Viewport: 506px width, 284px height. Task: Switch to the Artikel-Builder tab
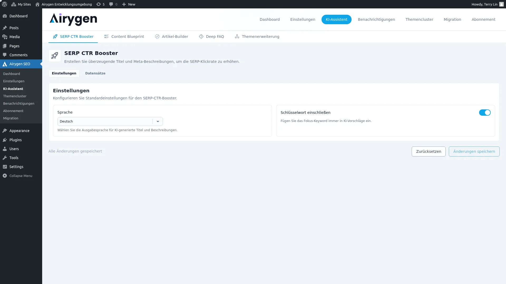click(171, 37)
